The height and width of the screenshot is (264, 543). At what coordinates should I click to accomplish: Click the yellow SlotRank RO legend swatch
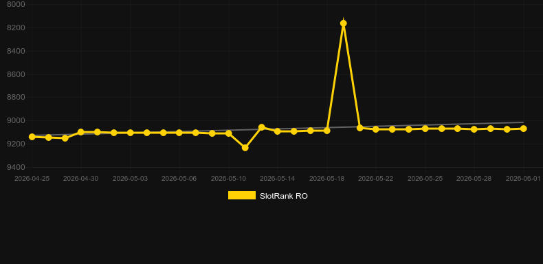point(242,195)
